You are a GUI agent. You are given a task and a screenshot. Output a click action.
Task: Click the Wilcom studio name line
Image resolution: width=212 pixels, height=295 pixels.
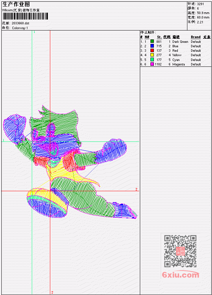[21, 10]
